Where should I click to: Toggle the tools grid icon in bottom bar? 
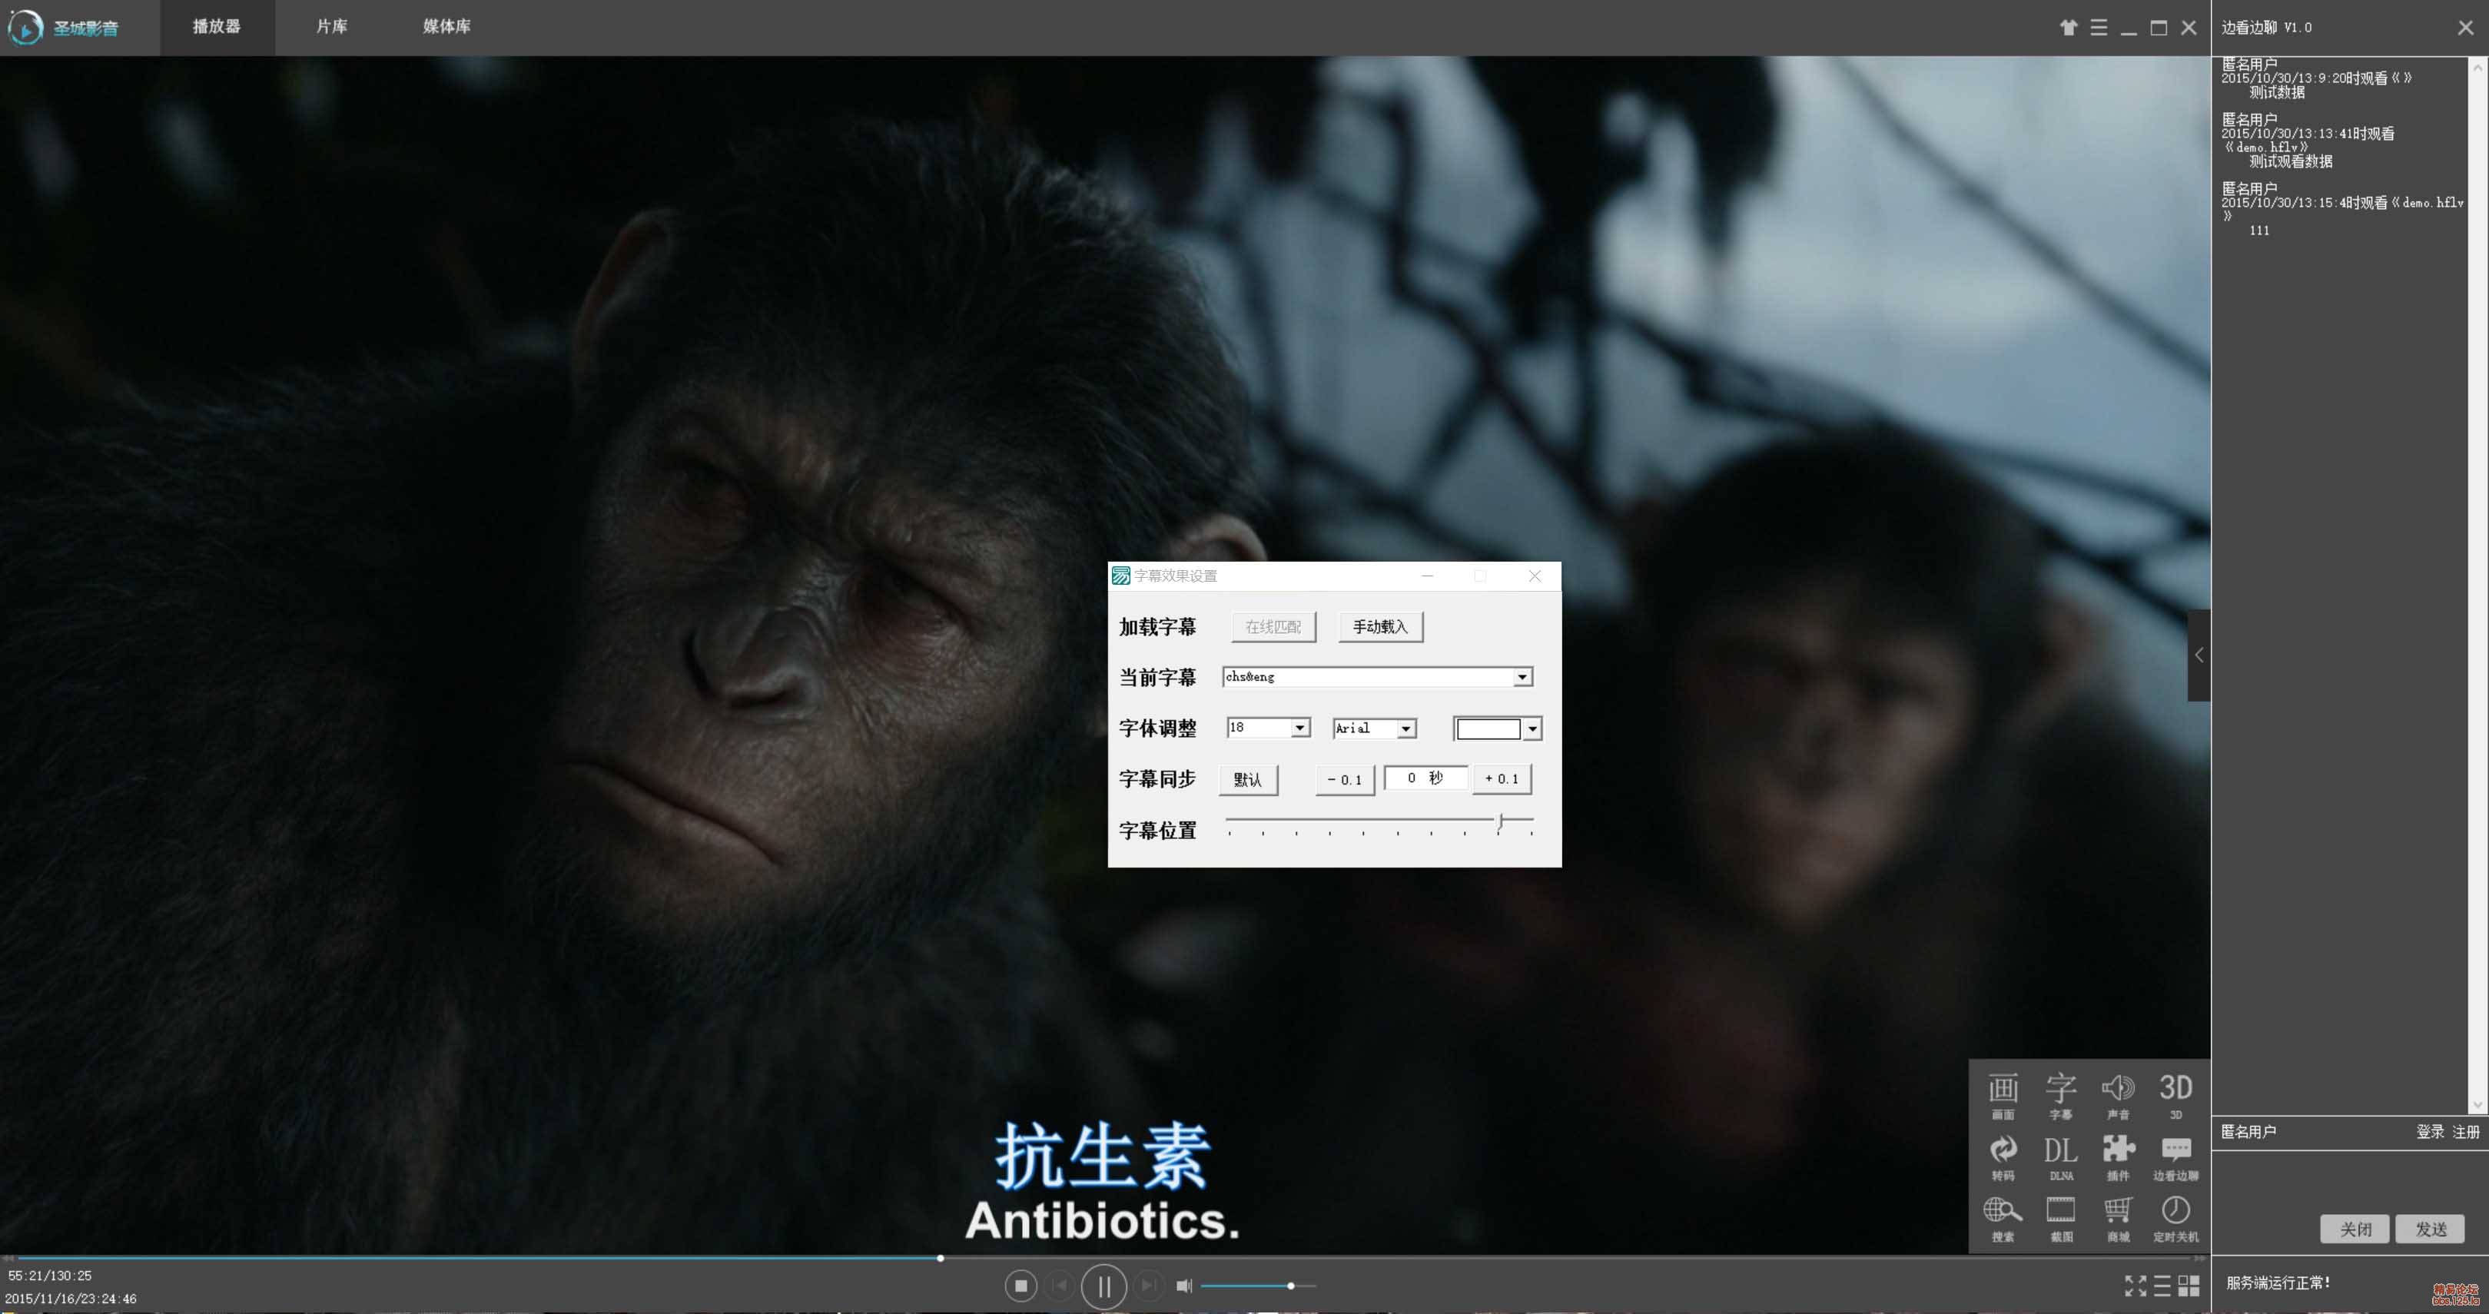[x=2189, y=1286]
